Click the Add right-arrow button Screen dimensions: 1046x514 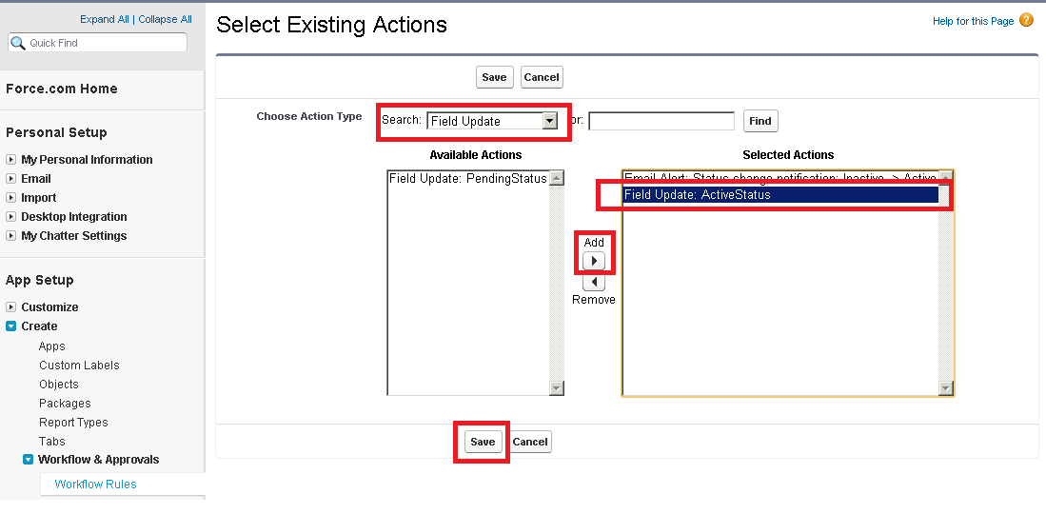[x=594, y=261]
